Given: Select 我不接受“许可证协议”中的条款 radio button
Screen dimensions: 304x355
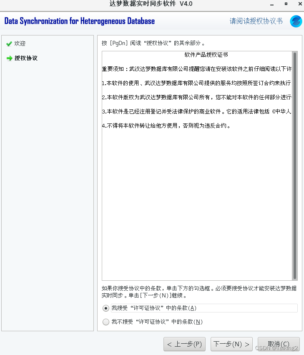Looking at the screenshot, I should click(x=106, y=322).
